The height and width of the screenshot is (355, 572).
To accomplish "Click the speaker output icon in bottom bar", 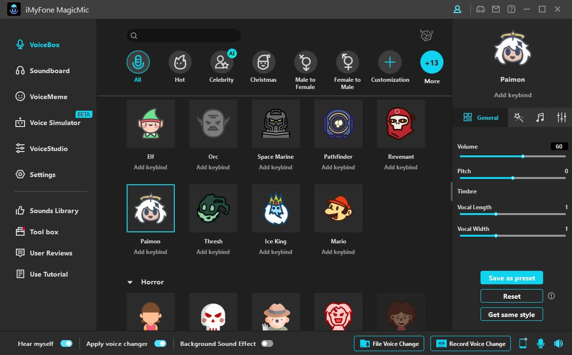I will 559,343.
